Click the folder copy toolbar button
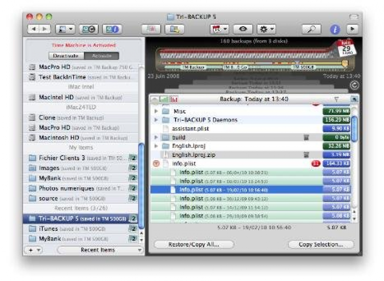 coord(175,29)
